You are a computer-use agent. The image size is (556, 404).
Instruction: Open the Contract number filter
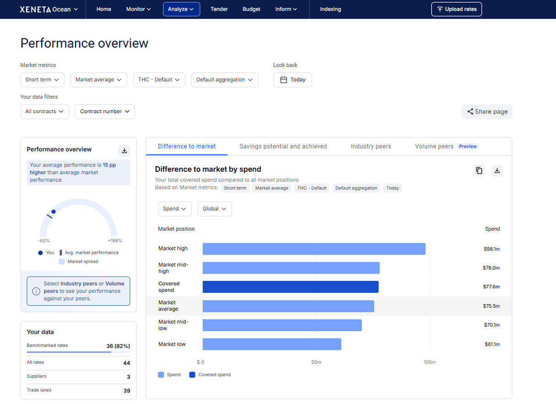point(105,112)
